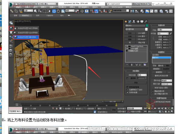Open the Utilities hammer panel icon
The width and height of the screenshot is (181, 134).
pos(146,22)
